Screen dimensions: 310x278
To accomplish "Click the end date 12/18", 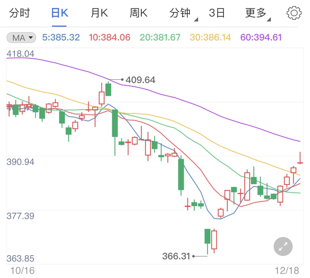I will click(287, 271).
